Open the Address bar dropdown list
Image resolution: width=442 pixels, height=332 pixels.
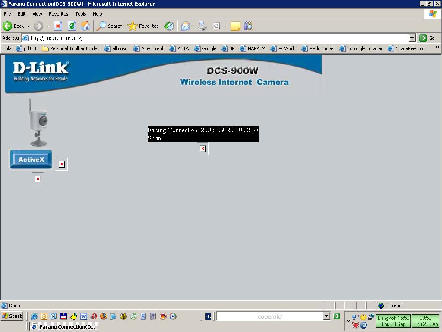pos(412,38)
